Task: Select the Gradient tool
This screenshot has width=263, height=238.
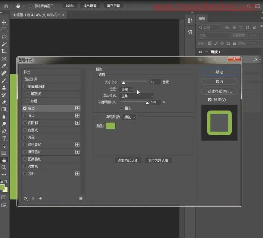Action: tap(4, 110)
